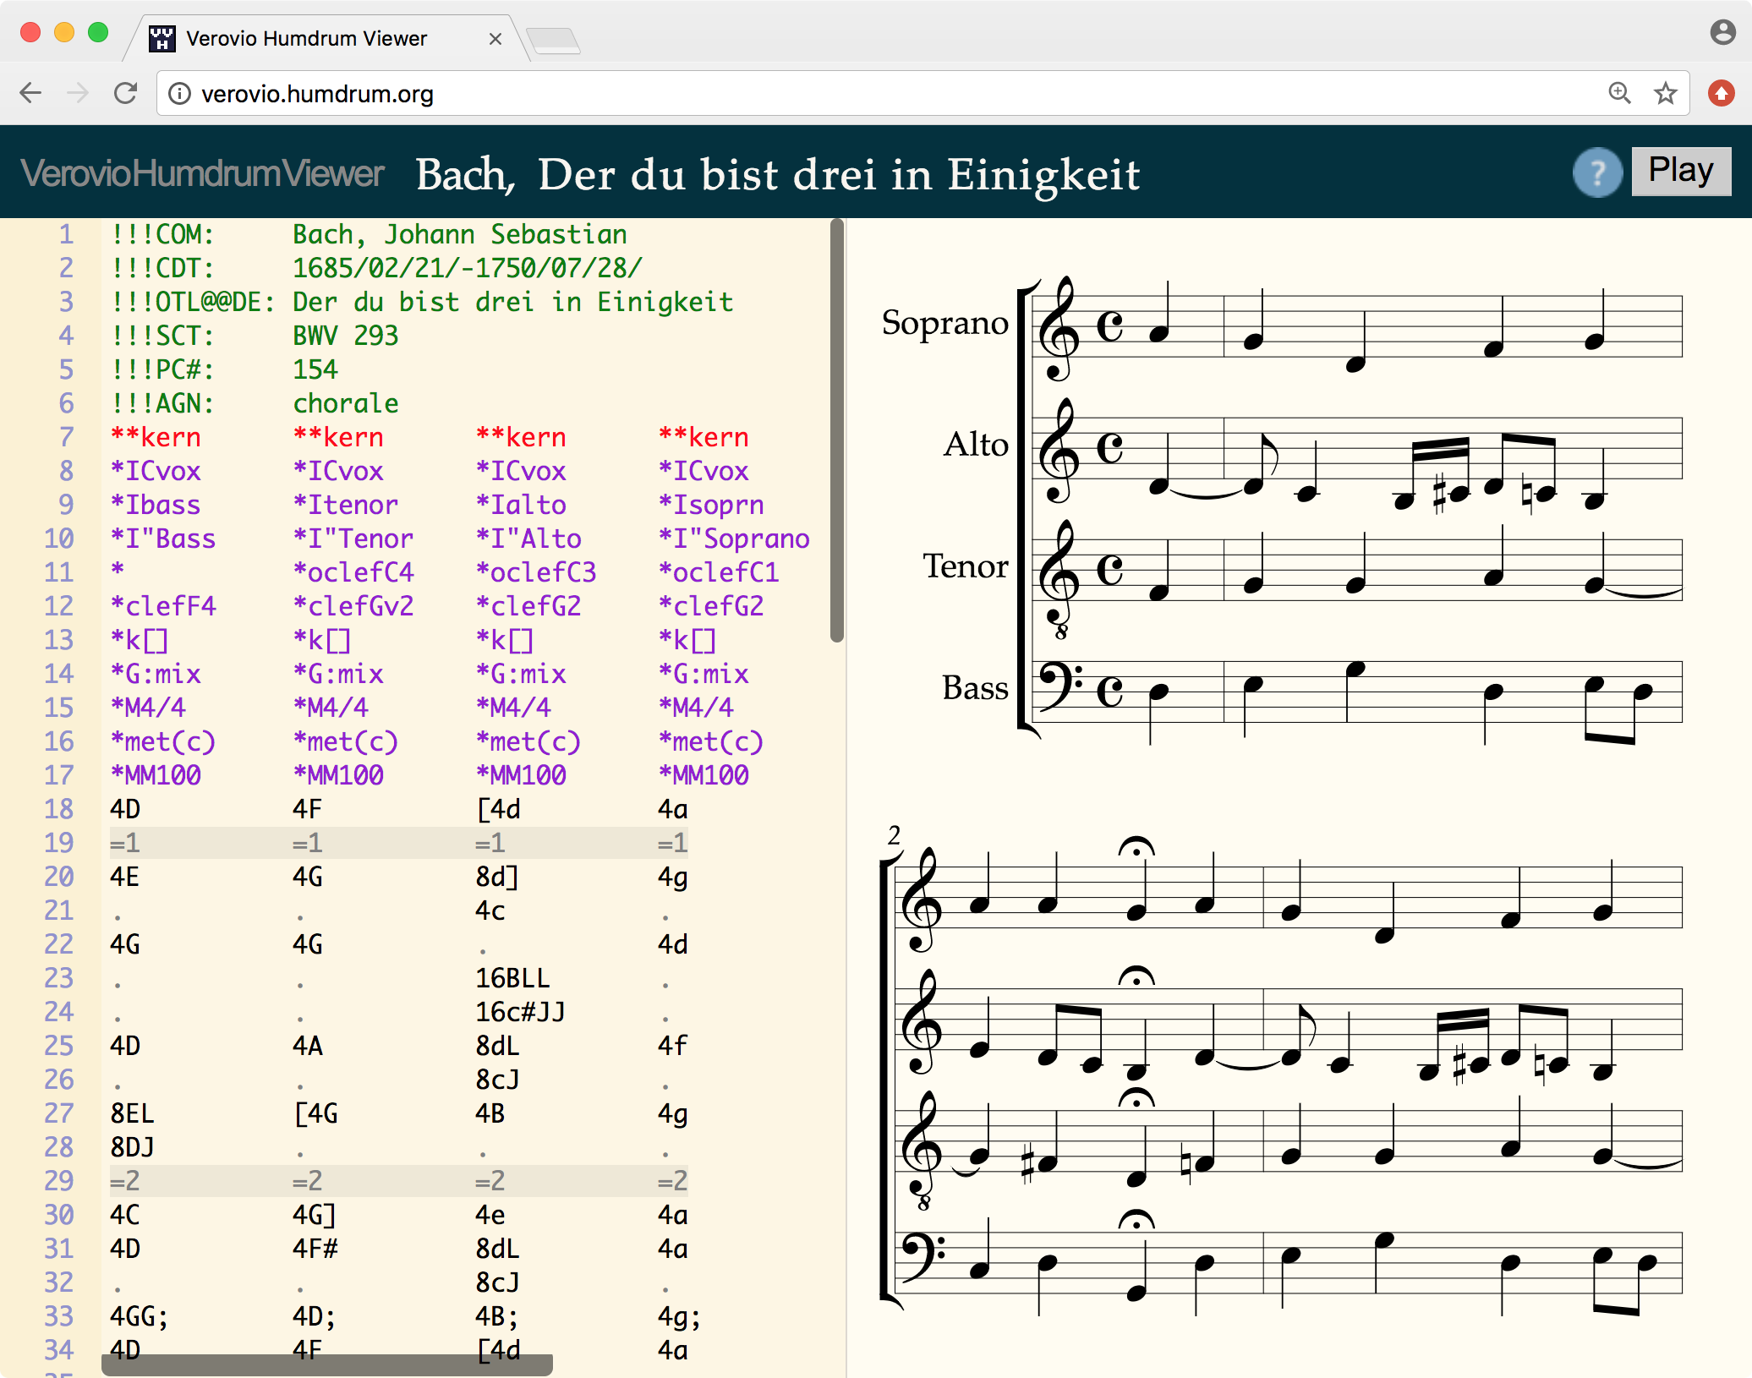Viewport: 1752px width, 1378px height.
Task: Close the Verovio Humdrum Viewer tab
Action: [495, 39]
